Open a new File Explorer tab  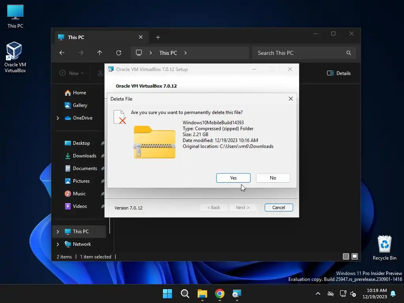click(158, 37)
